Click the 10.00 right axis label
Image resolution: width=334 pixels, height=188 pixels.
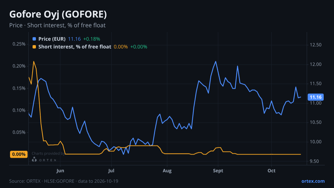[316, 142]
